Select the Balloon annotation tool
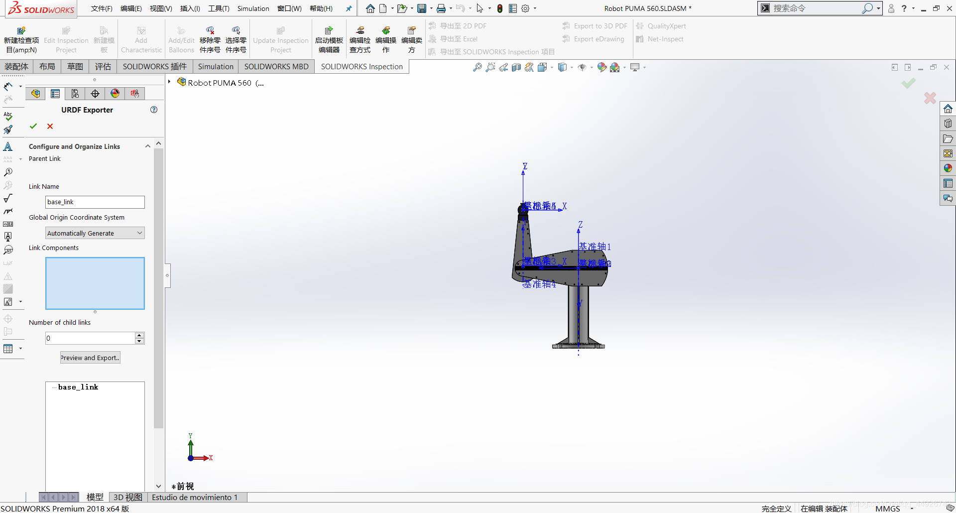Viewport: 956px width, 513px height. (8, 172)
